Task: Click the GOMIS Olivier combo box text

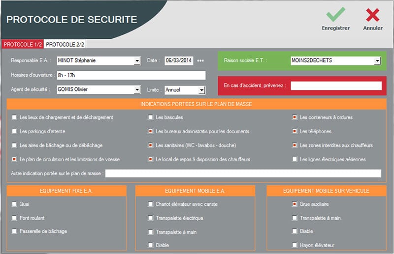Action: (72, 89)
